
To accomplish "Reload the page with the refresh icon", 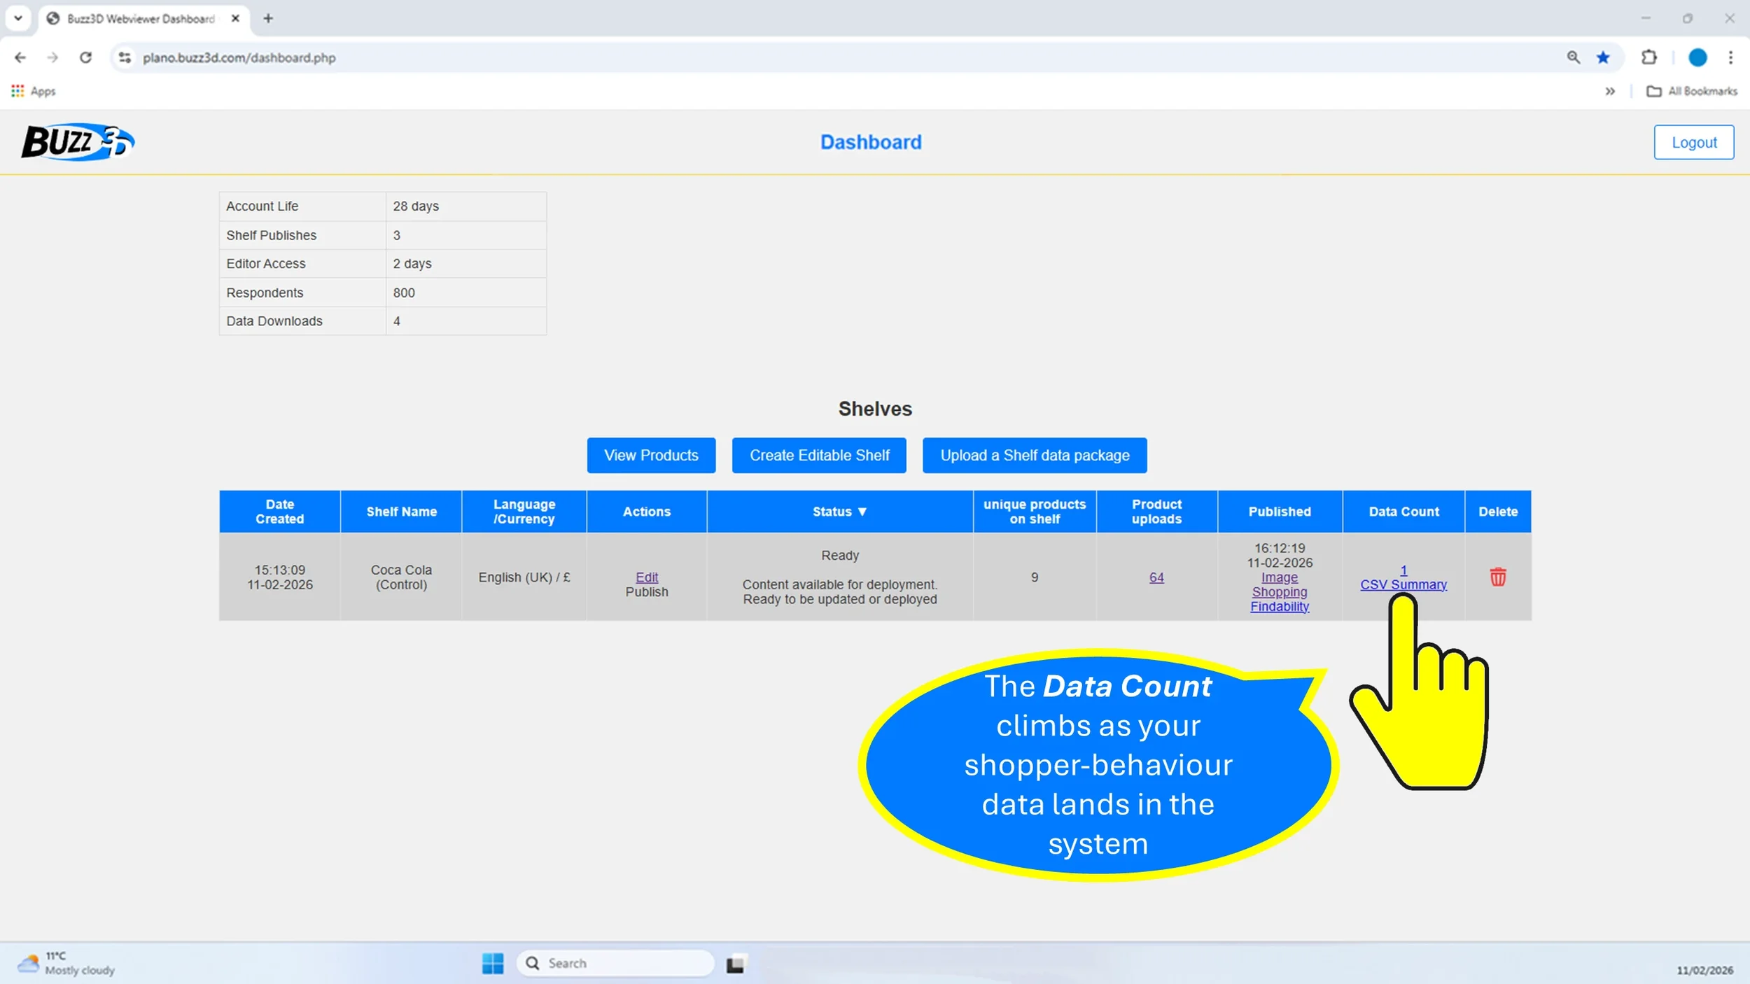I will pyautogui.click(x=85, y=57).
